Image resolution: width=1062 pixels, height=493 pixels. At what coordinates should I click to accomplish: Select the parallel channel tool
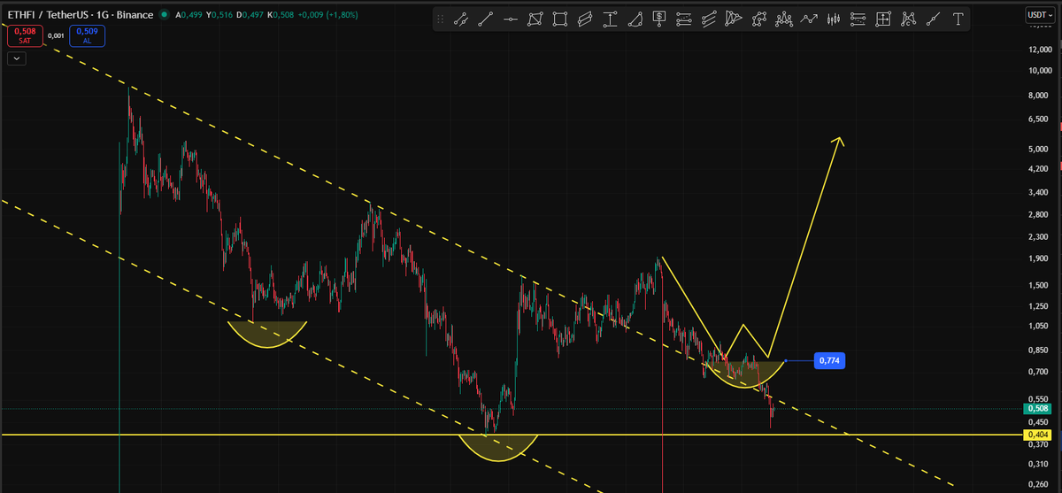click(585, 19)
